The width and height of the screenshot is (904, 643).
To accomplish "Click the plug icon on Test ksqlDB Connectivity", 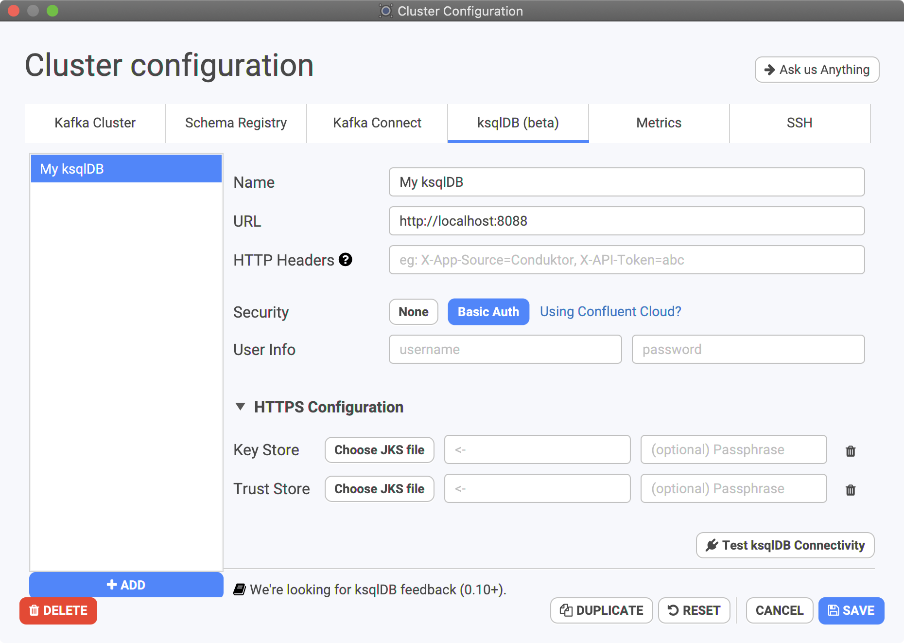I will (x=712, y=545).
